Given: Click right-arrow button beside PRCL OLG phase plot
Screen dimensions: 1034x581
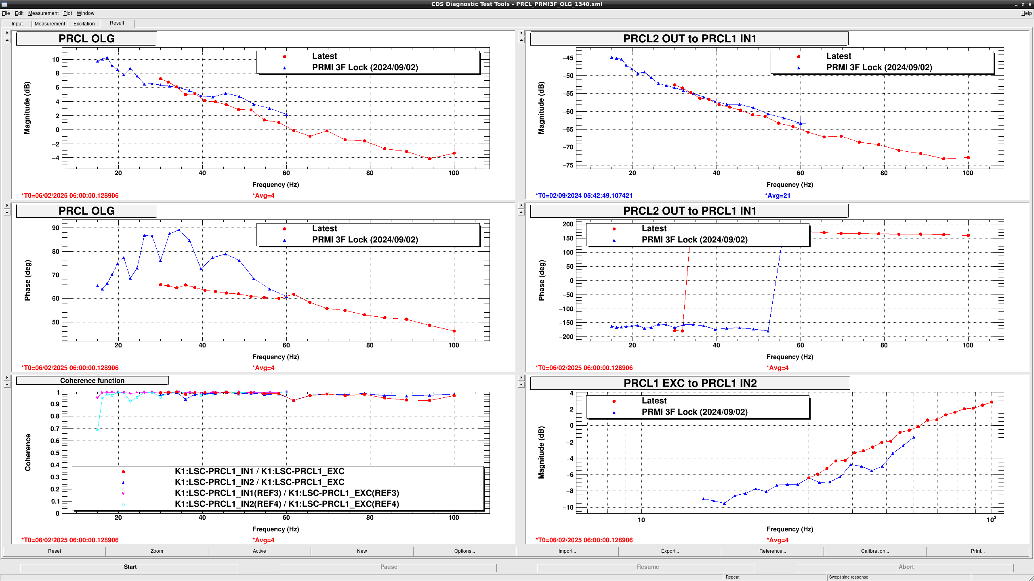Looking at the screenshot, I should [7, 205].
